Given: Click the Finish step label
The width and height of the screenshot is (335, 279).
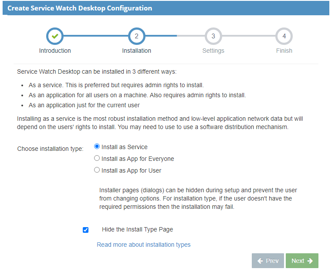Looking at the screenshot, I should click(x=284, y=51).
